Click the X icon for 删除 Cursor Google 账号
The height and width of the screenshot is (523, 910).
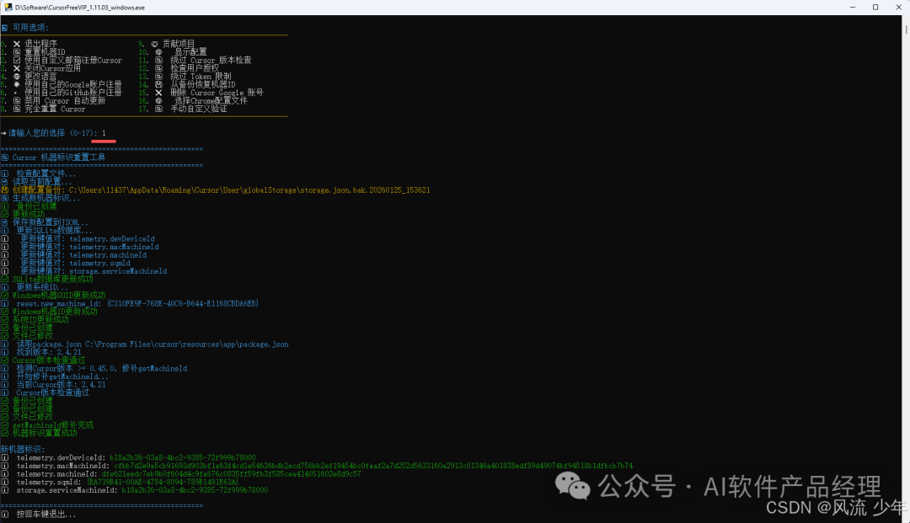[158, 93]
